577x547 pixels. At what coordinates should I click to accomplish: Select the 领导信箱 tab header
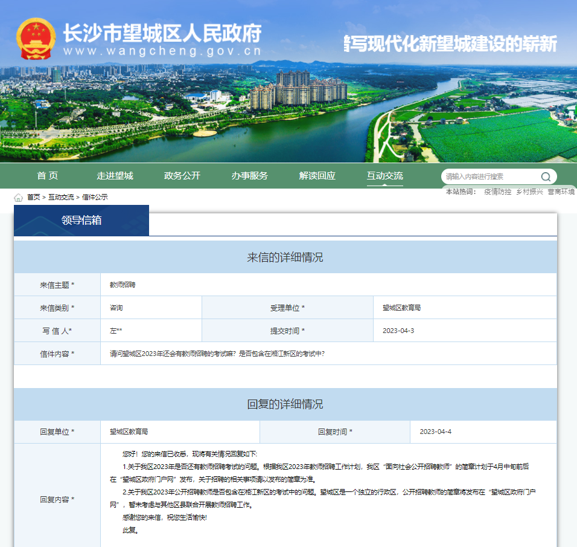click(x=81, y=221)
